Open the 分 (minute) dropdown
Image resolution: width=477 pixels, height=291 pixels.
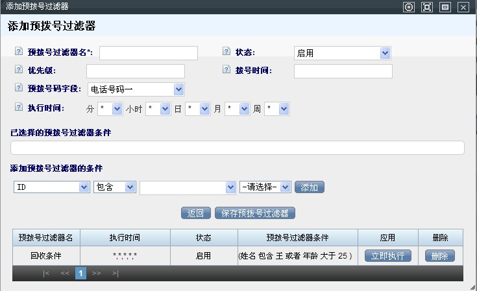tap(110, 110)
